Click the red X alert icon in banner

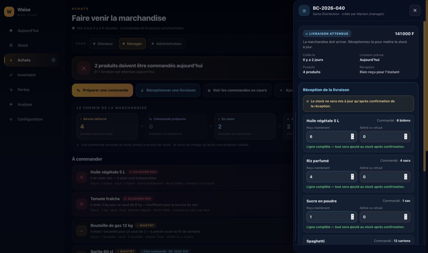pos(84,68)
